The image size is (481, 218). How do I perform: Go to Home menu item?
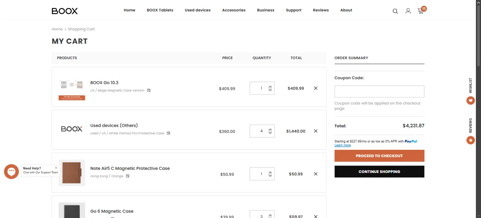pyautogui.click(x=130, y=10)
